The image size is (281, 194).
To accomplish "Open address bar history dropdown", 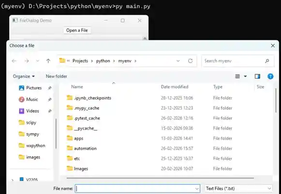I will [178, 61].
